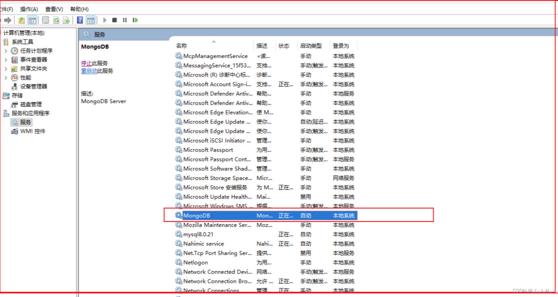Select Net.Tcp Port Sharing Service row
Image resolution: width=558 pixels, height=297 pixels.
[266, 253]
